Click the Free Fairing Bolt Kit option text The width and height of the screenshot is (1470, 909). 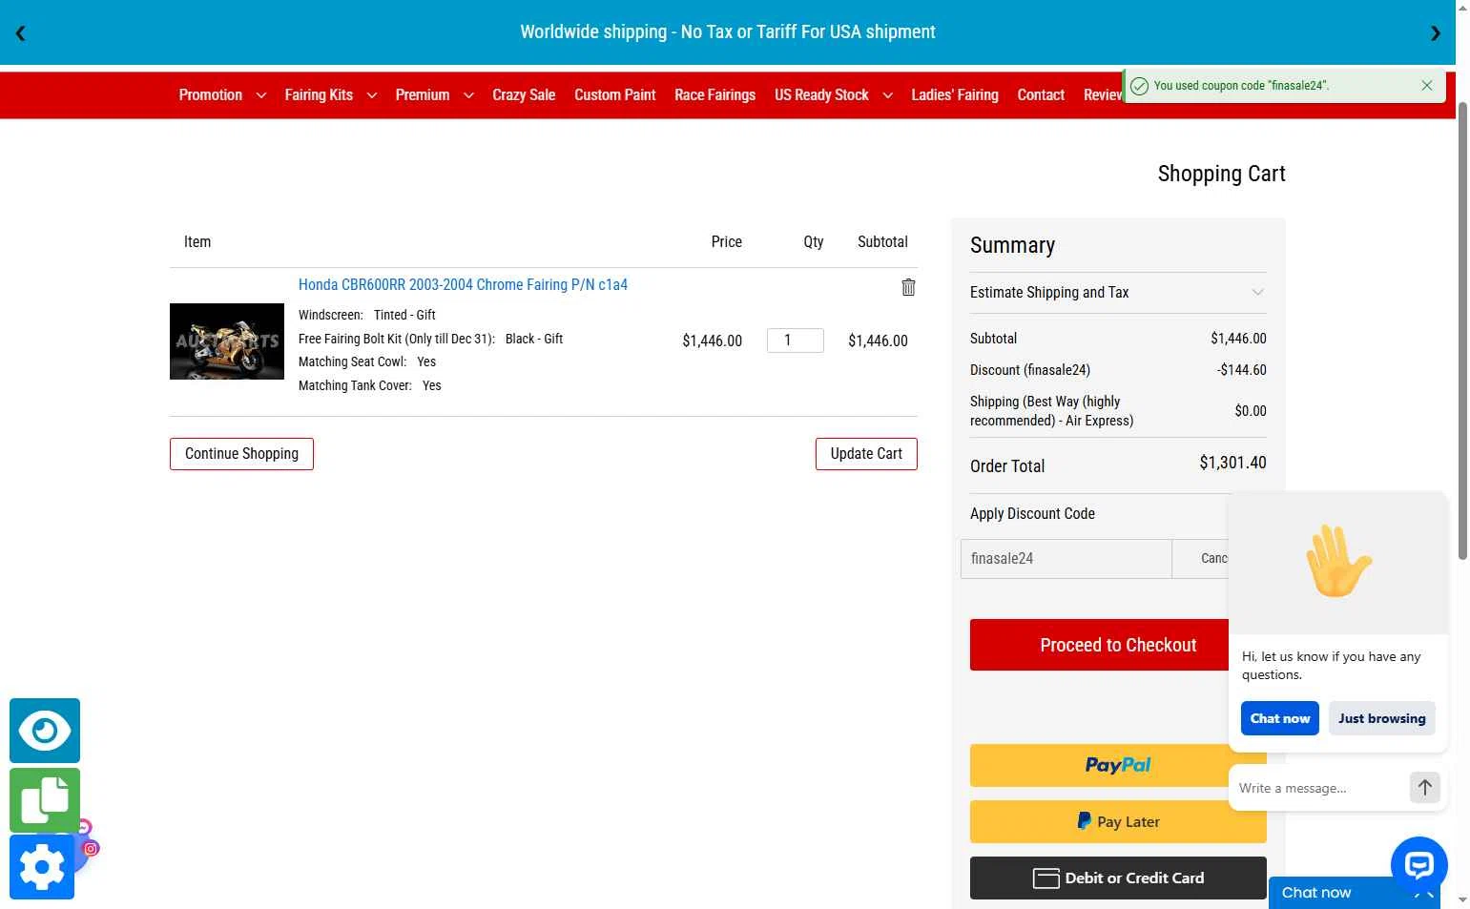click(x=430, y=339)
